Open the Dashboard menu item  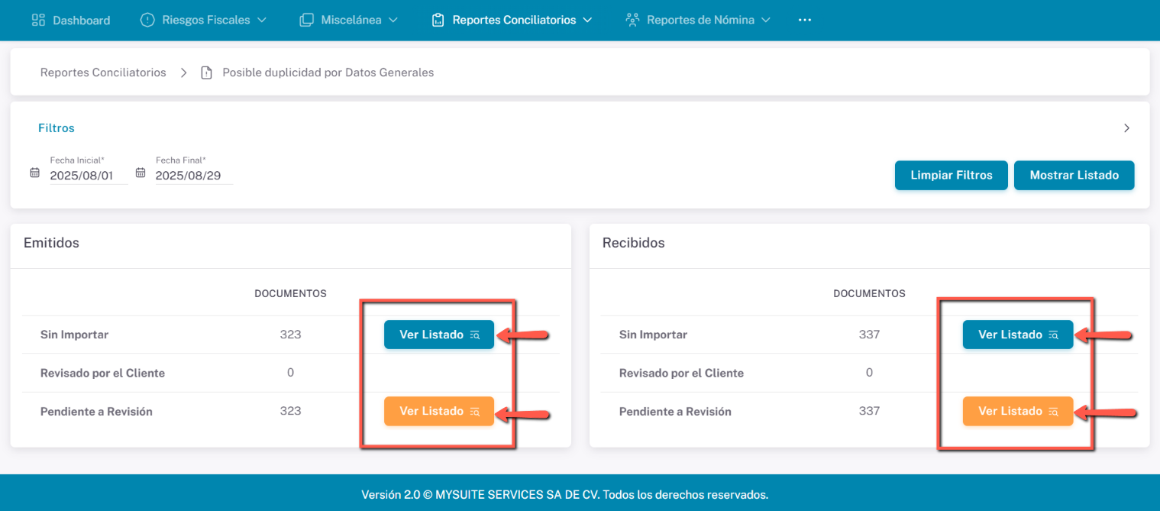click(x=81, y=20)
